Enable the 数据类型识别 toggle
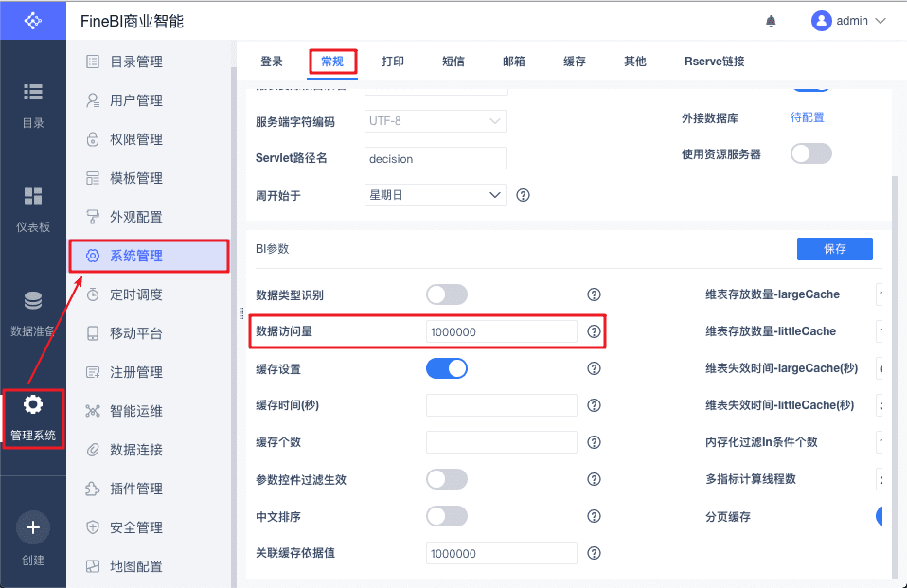This screenshot has height=588, width=907. click(446, 294)
